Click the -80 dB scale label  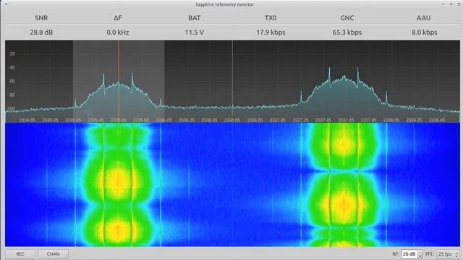(x=12, y=95)
